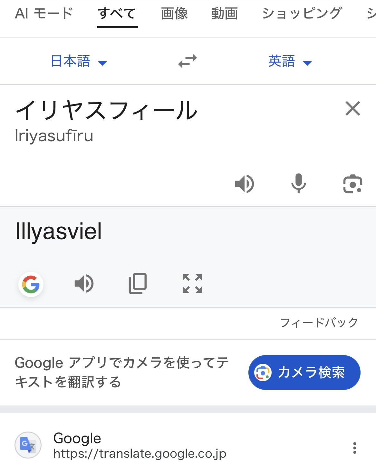
Task: Switch to the 画像 tab
Action: coord(174,14)
